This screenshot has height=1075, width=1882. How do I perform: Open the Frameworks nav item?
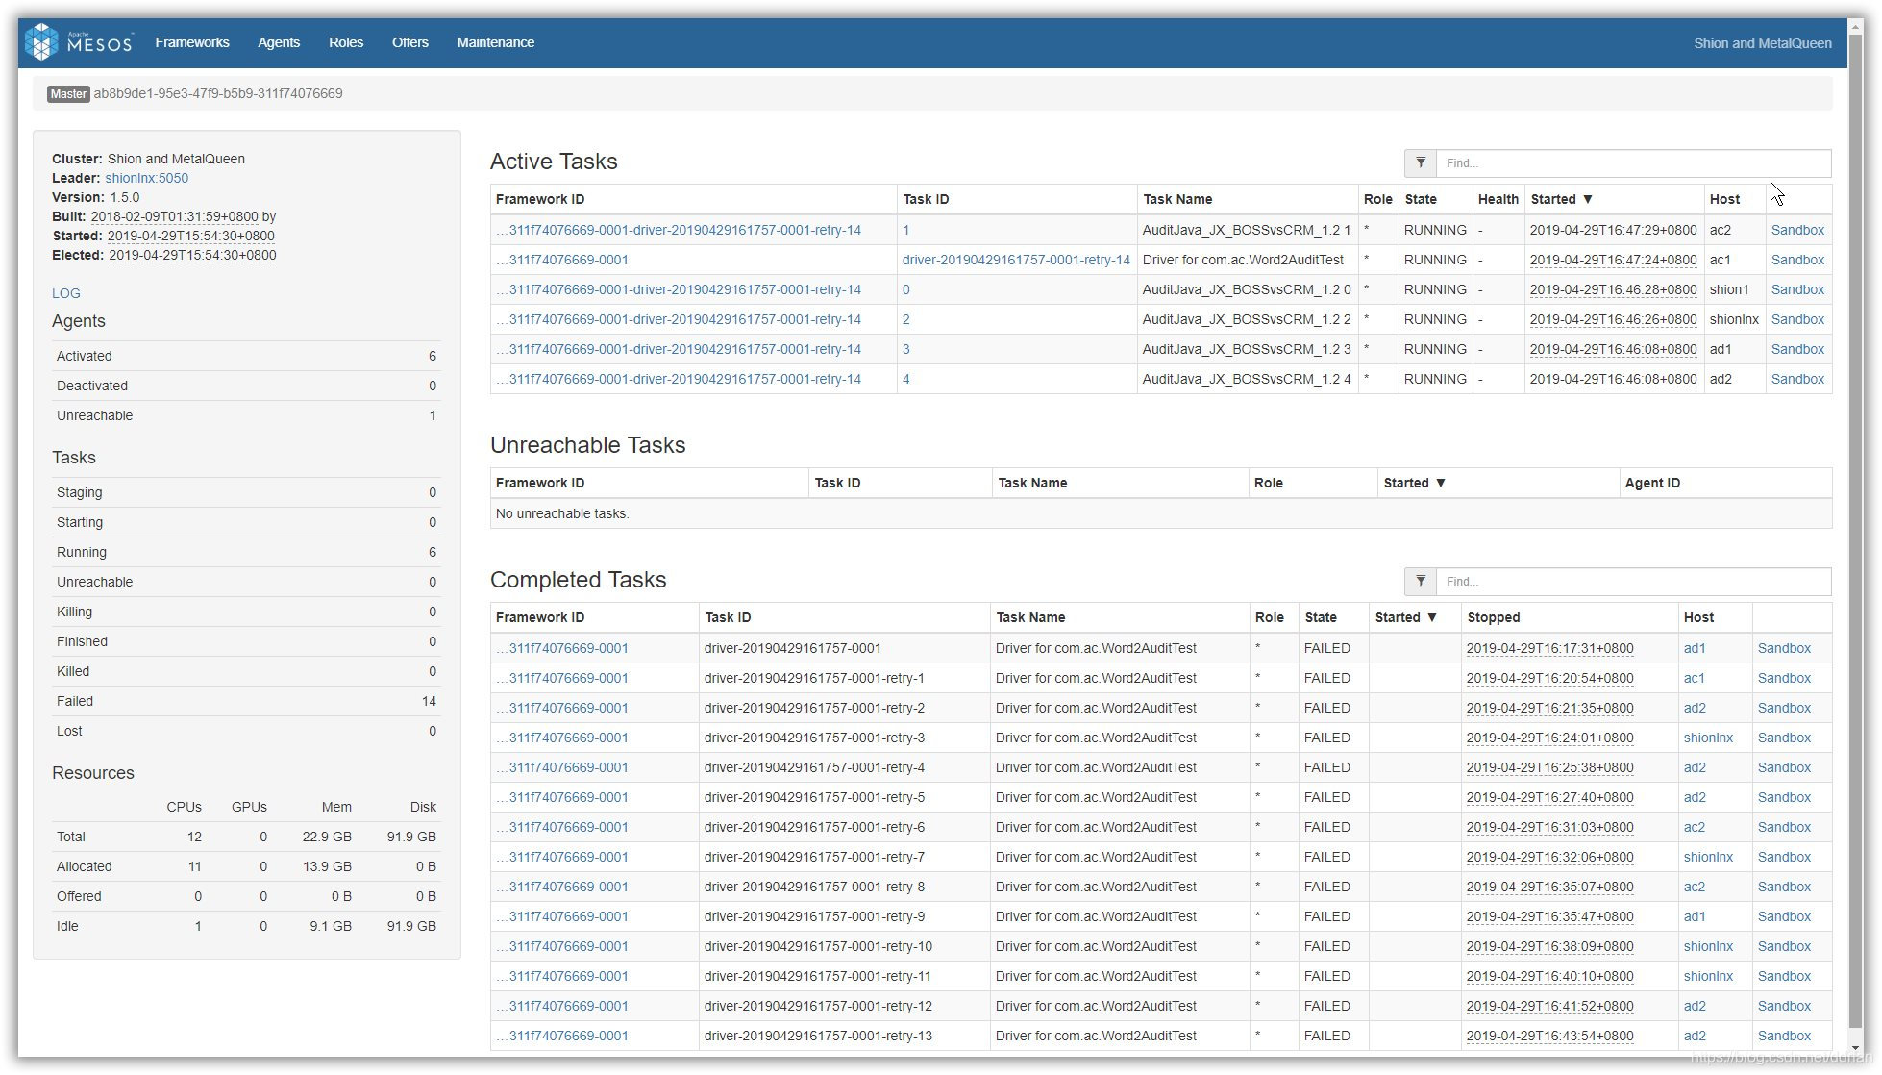coord(192,42)
